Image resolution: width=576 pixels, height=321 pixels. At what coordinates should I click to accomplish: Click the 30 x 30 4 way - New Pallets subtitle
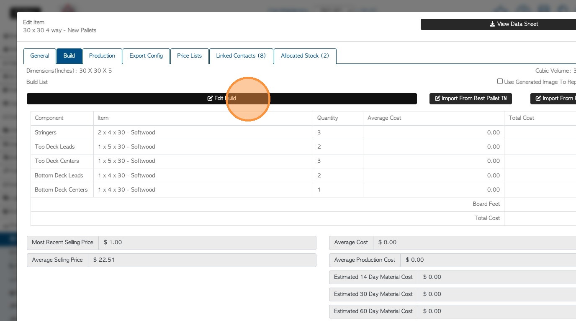(60, 30)
